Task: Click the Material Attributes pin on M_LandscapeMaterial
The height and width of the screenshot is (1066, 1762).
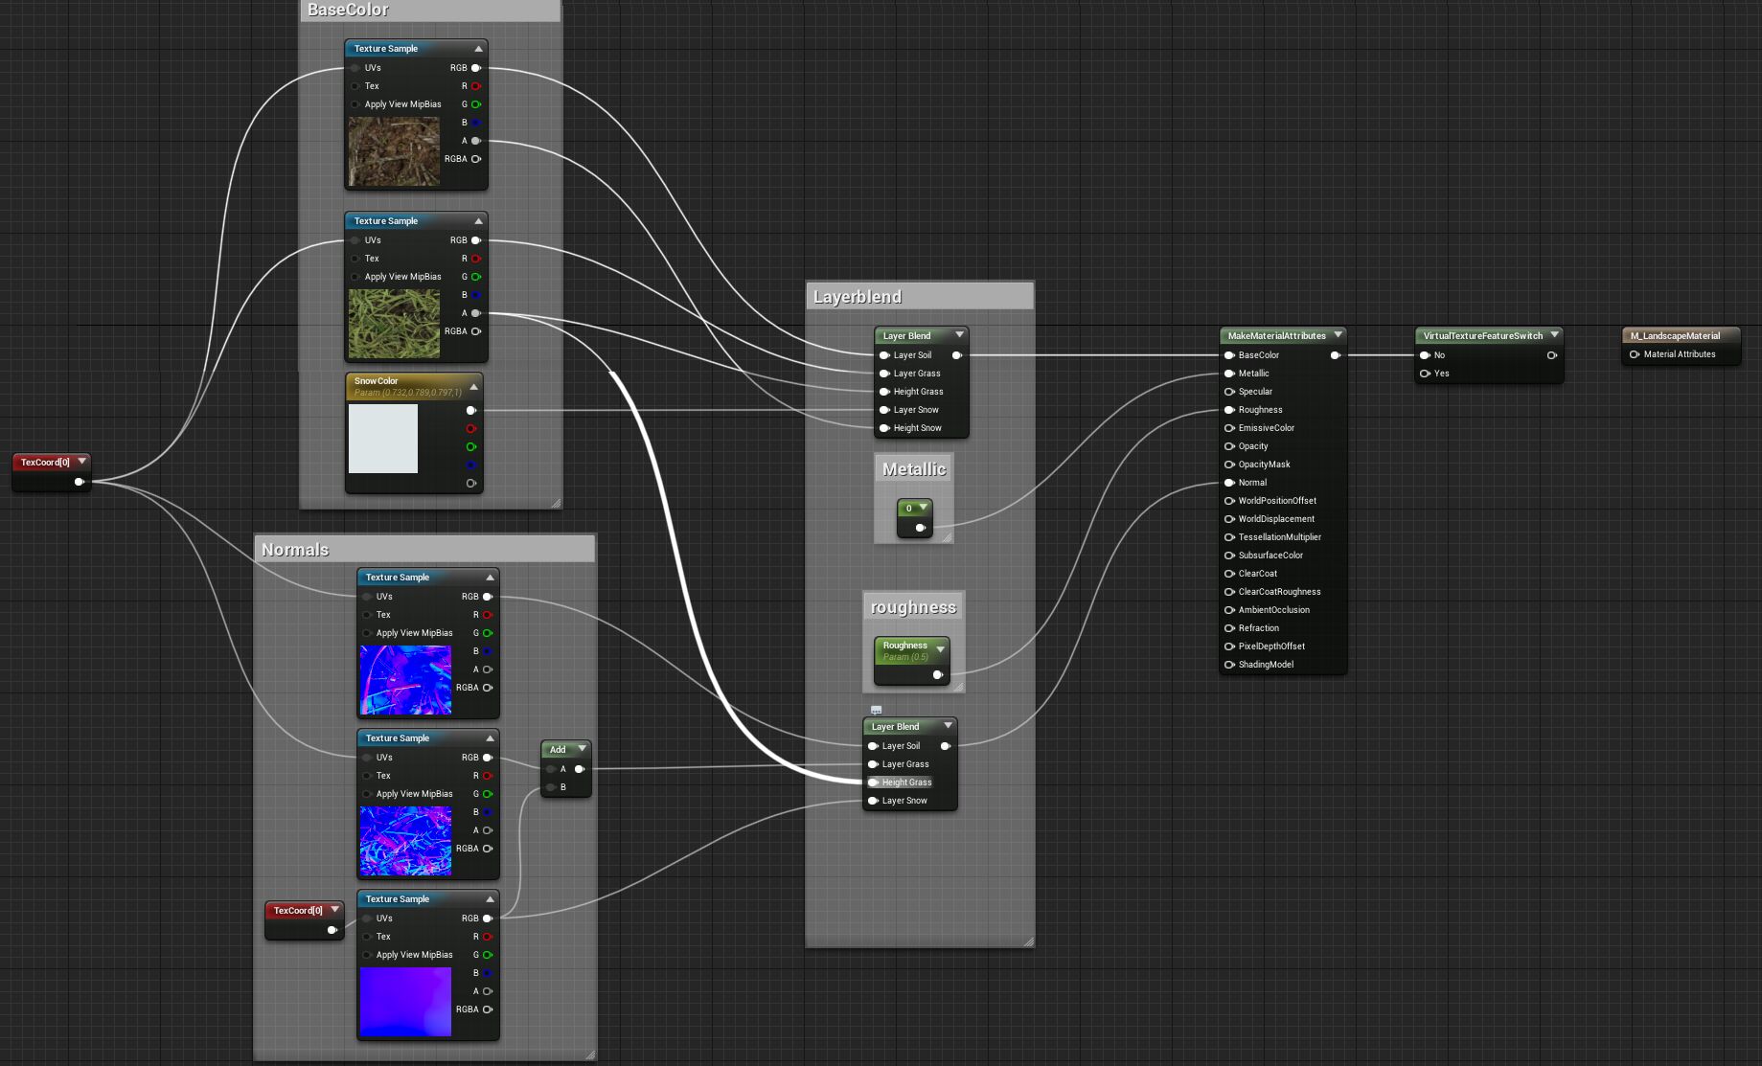Action: [1635, 353]
